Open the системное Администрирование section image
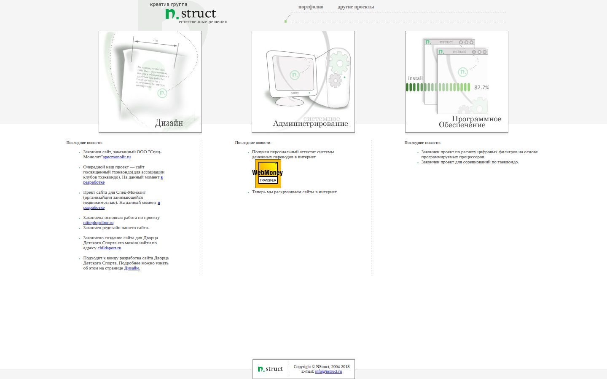Image resolution: width=607 pixels, height=379 pixels. [x=303, y=82]
